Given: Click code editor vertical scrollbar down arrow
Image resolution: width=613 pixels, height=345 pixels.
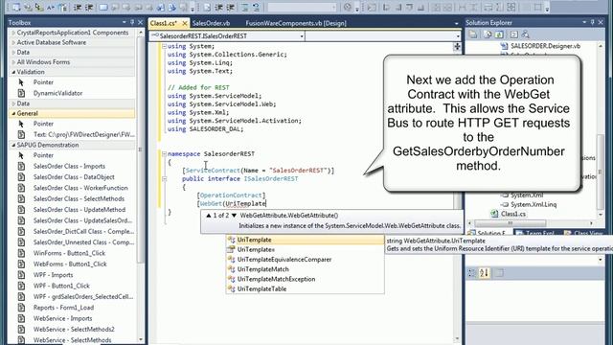Looking at the screenshot, I should click(457, 339).
